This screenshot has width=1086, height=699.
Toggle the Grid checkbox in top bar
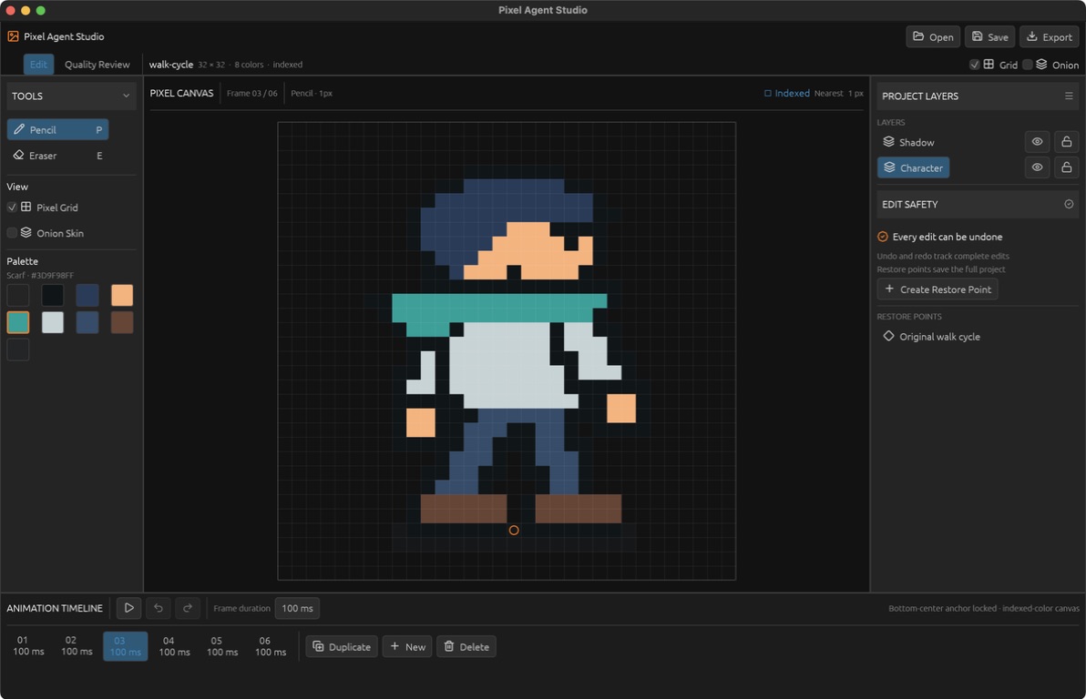[x=974, y=65]
